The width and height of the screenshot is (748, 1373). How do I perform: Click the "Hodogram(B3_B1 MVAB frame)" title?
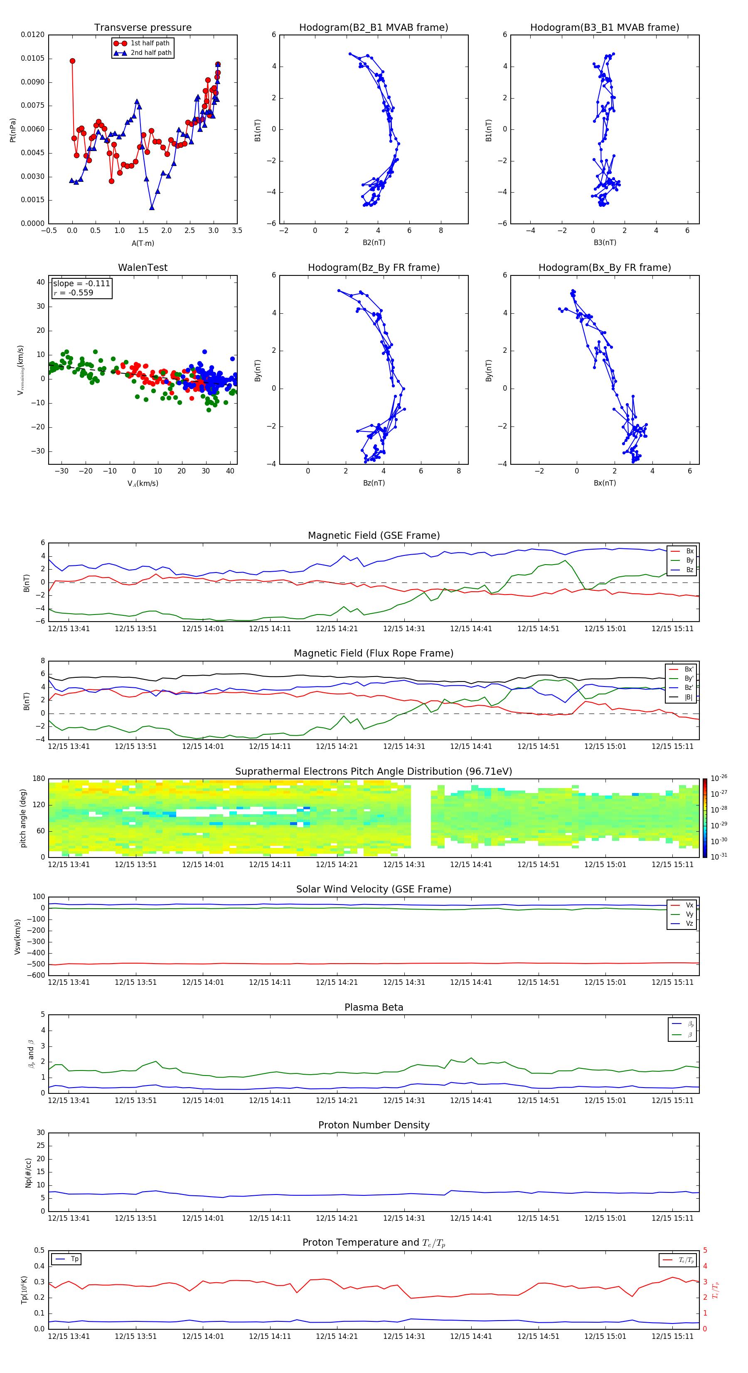[605, 28]
